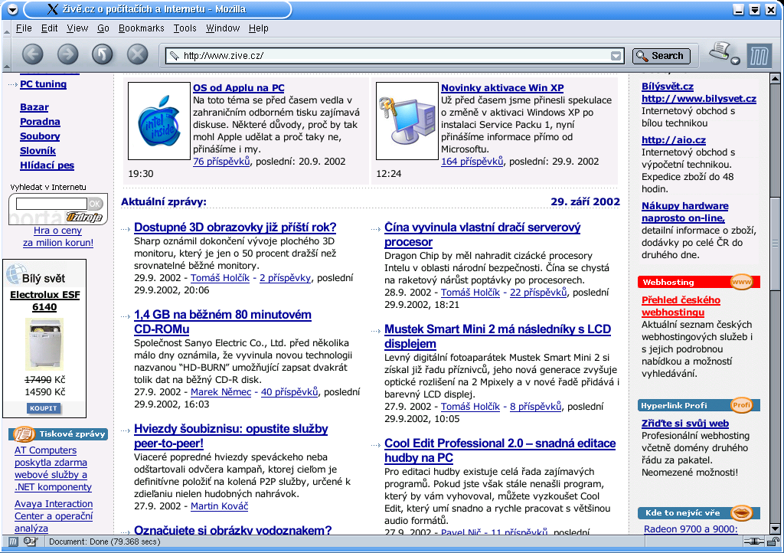
Task: Open the http://aio.cz link
Action: 674,140
